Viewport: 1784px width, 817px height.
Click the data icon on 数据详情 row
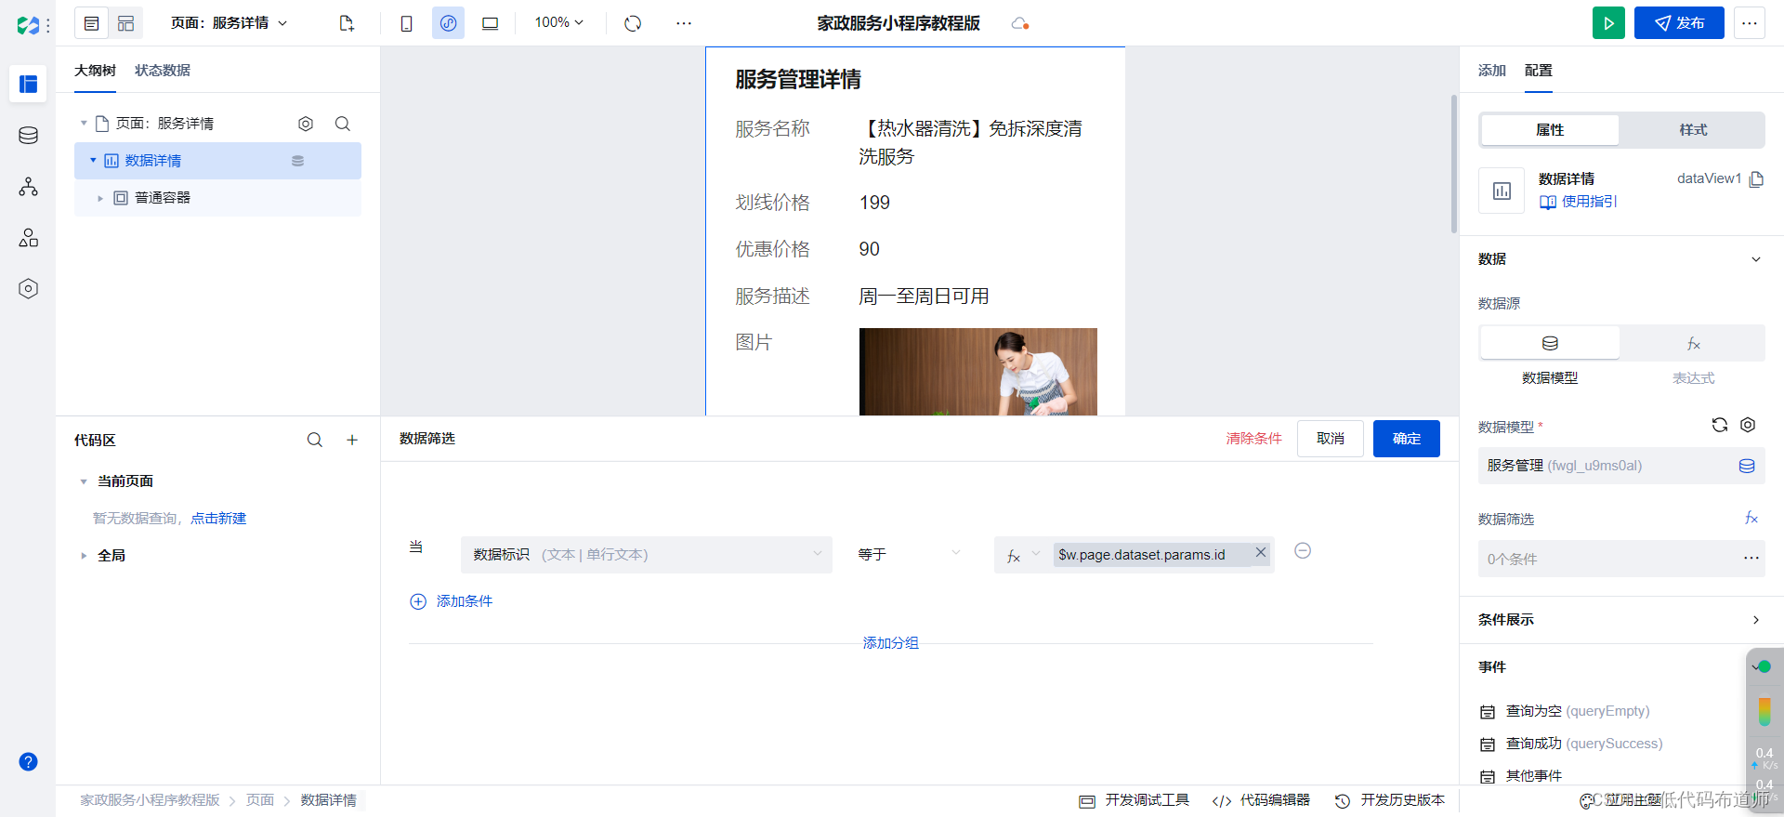(297, 161)
